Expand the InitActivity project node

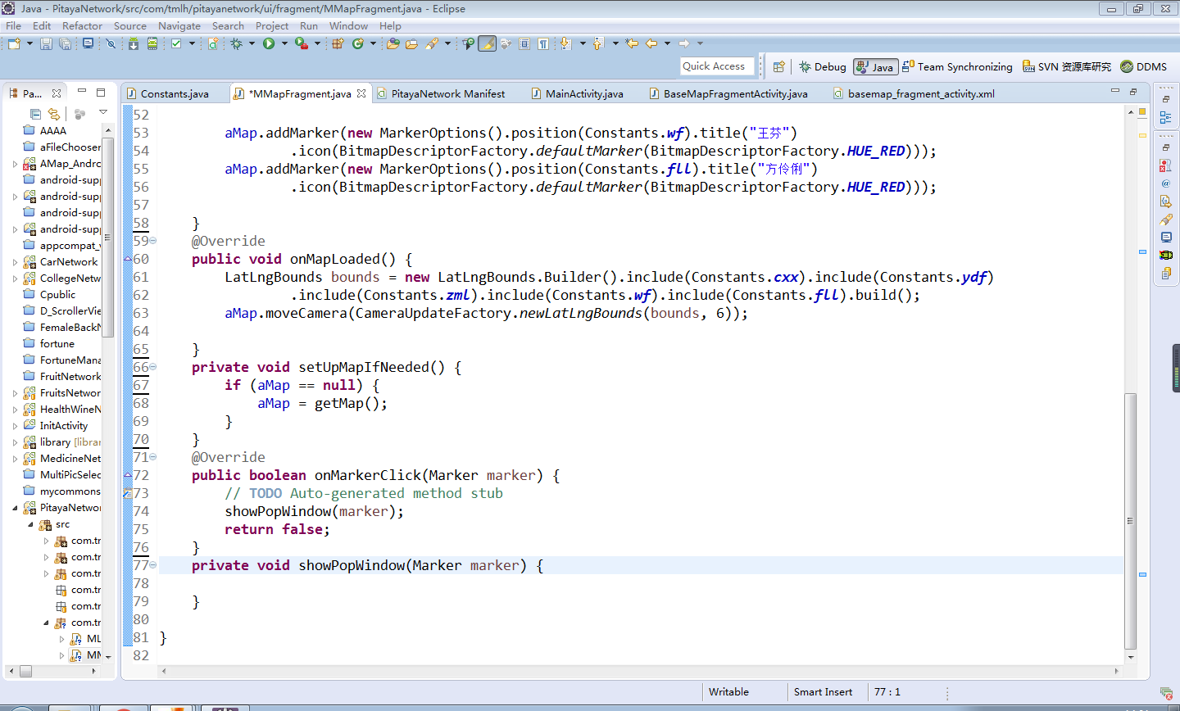[x=16, y=426]
